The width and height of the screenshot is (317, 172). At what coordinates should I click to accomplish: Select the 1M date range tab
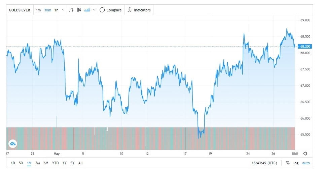click(x=29, y=163)
